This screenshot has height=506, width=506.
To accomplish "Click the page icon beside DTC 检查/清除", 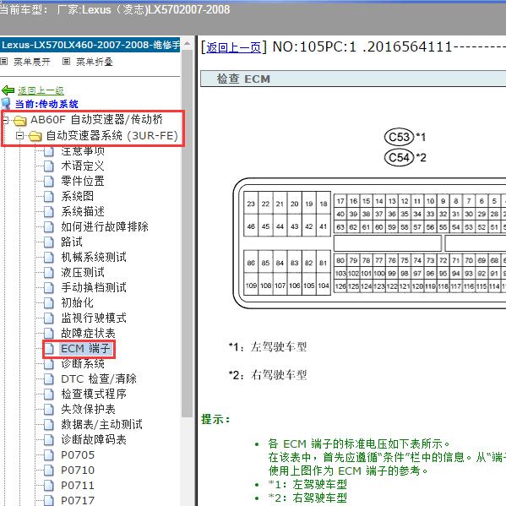I will pos(49,378).
